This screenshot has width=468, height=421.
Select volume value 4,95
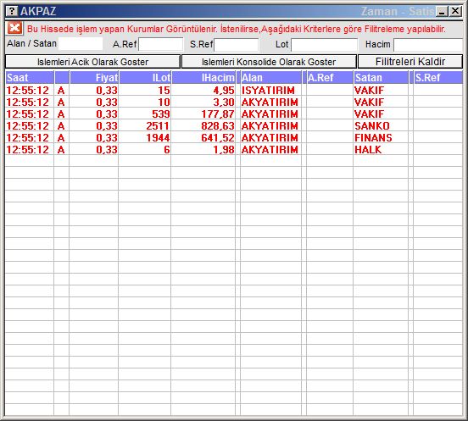coord(224,90)
